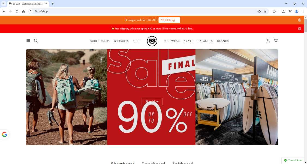Click the Google floating icon

point(4,135)
